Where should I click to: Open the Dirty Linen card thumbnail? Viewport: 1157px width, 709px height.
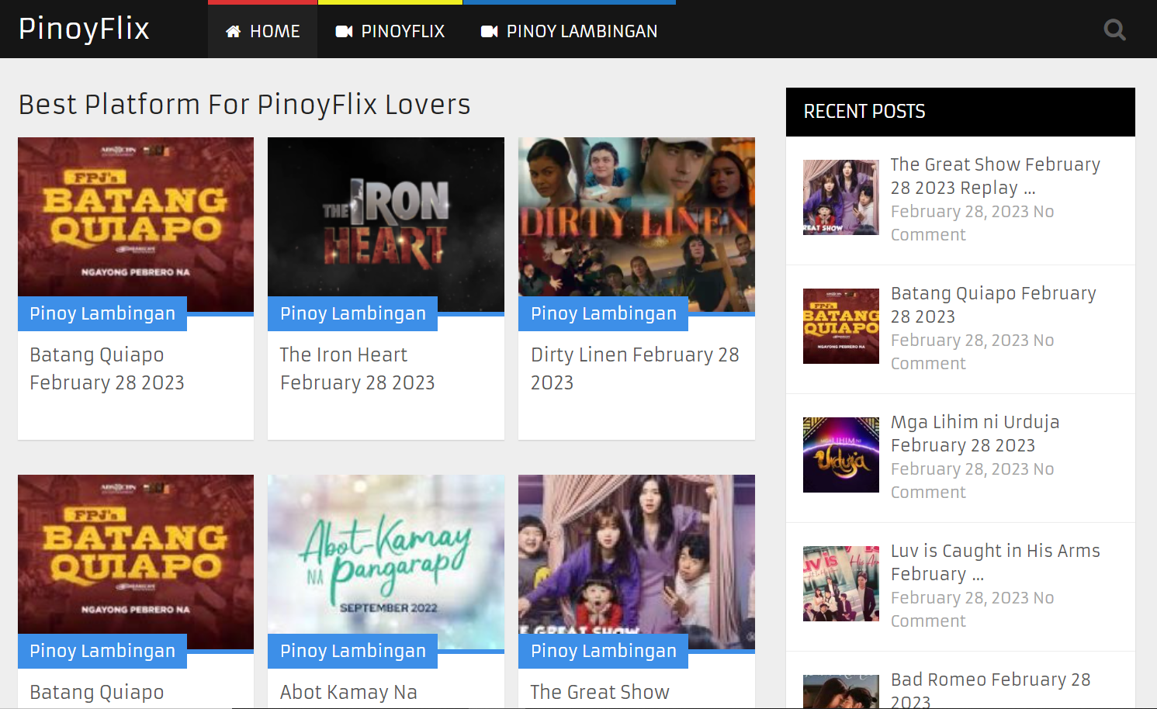636,225
